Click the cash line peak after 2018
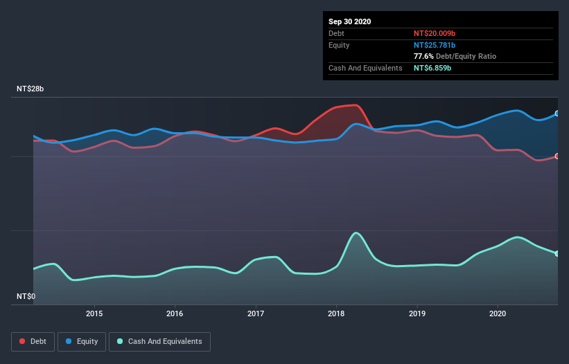 356,233
